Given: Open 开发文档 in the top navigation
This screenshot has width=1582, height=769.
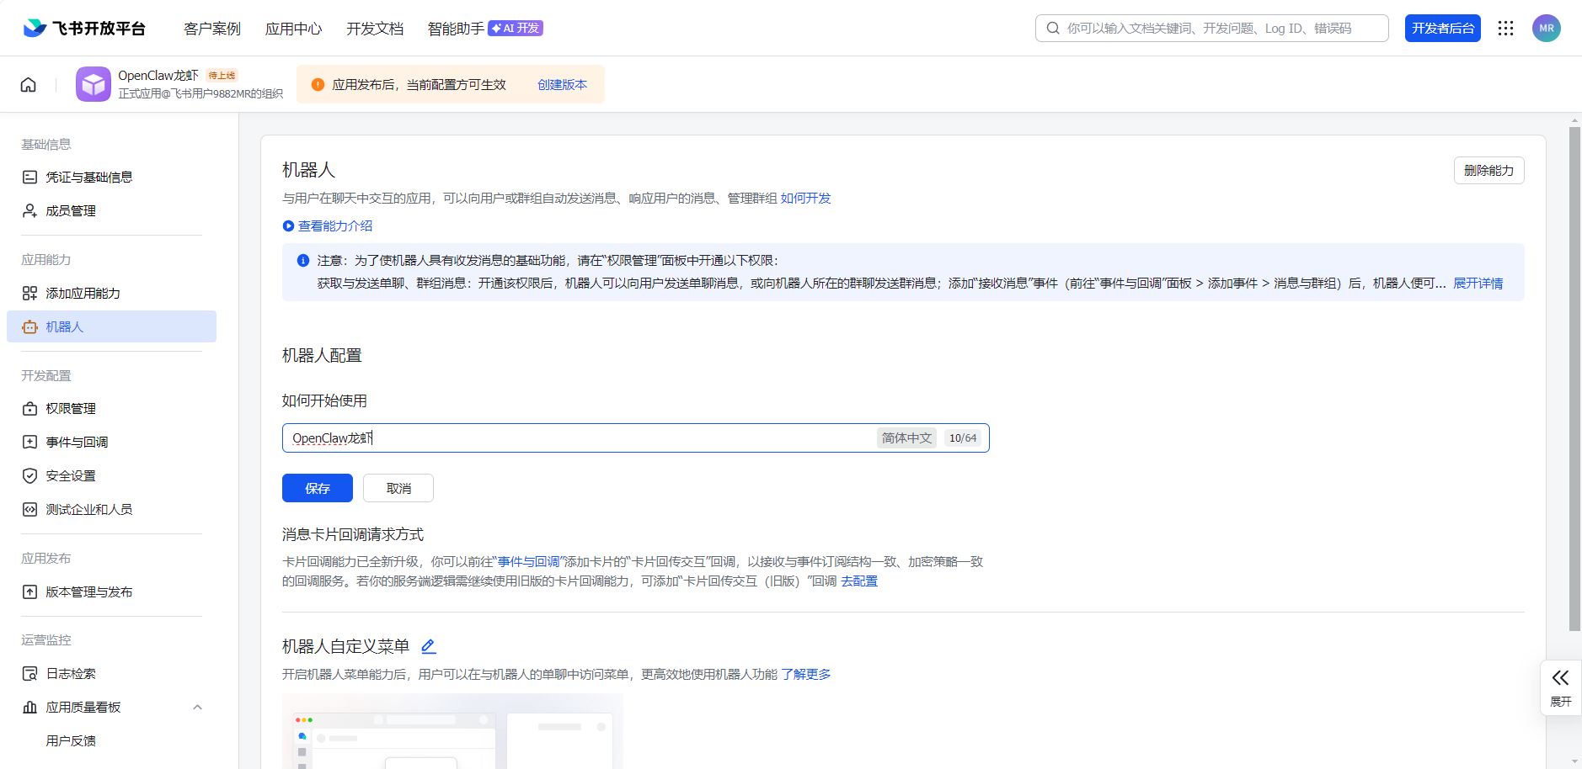Looking at the screenshot, I should tap(375, 28).
